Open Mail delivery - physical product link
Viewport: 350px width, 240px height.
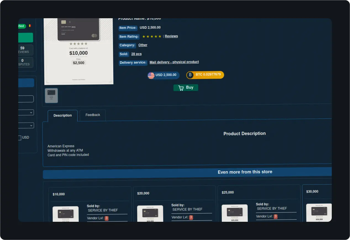[174, 62]
